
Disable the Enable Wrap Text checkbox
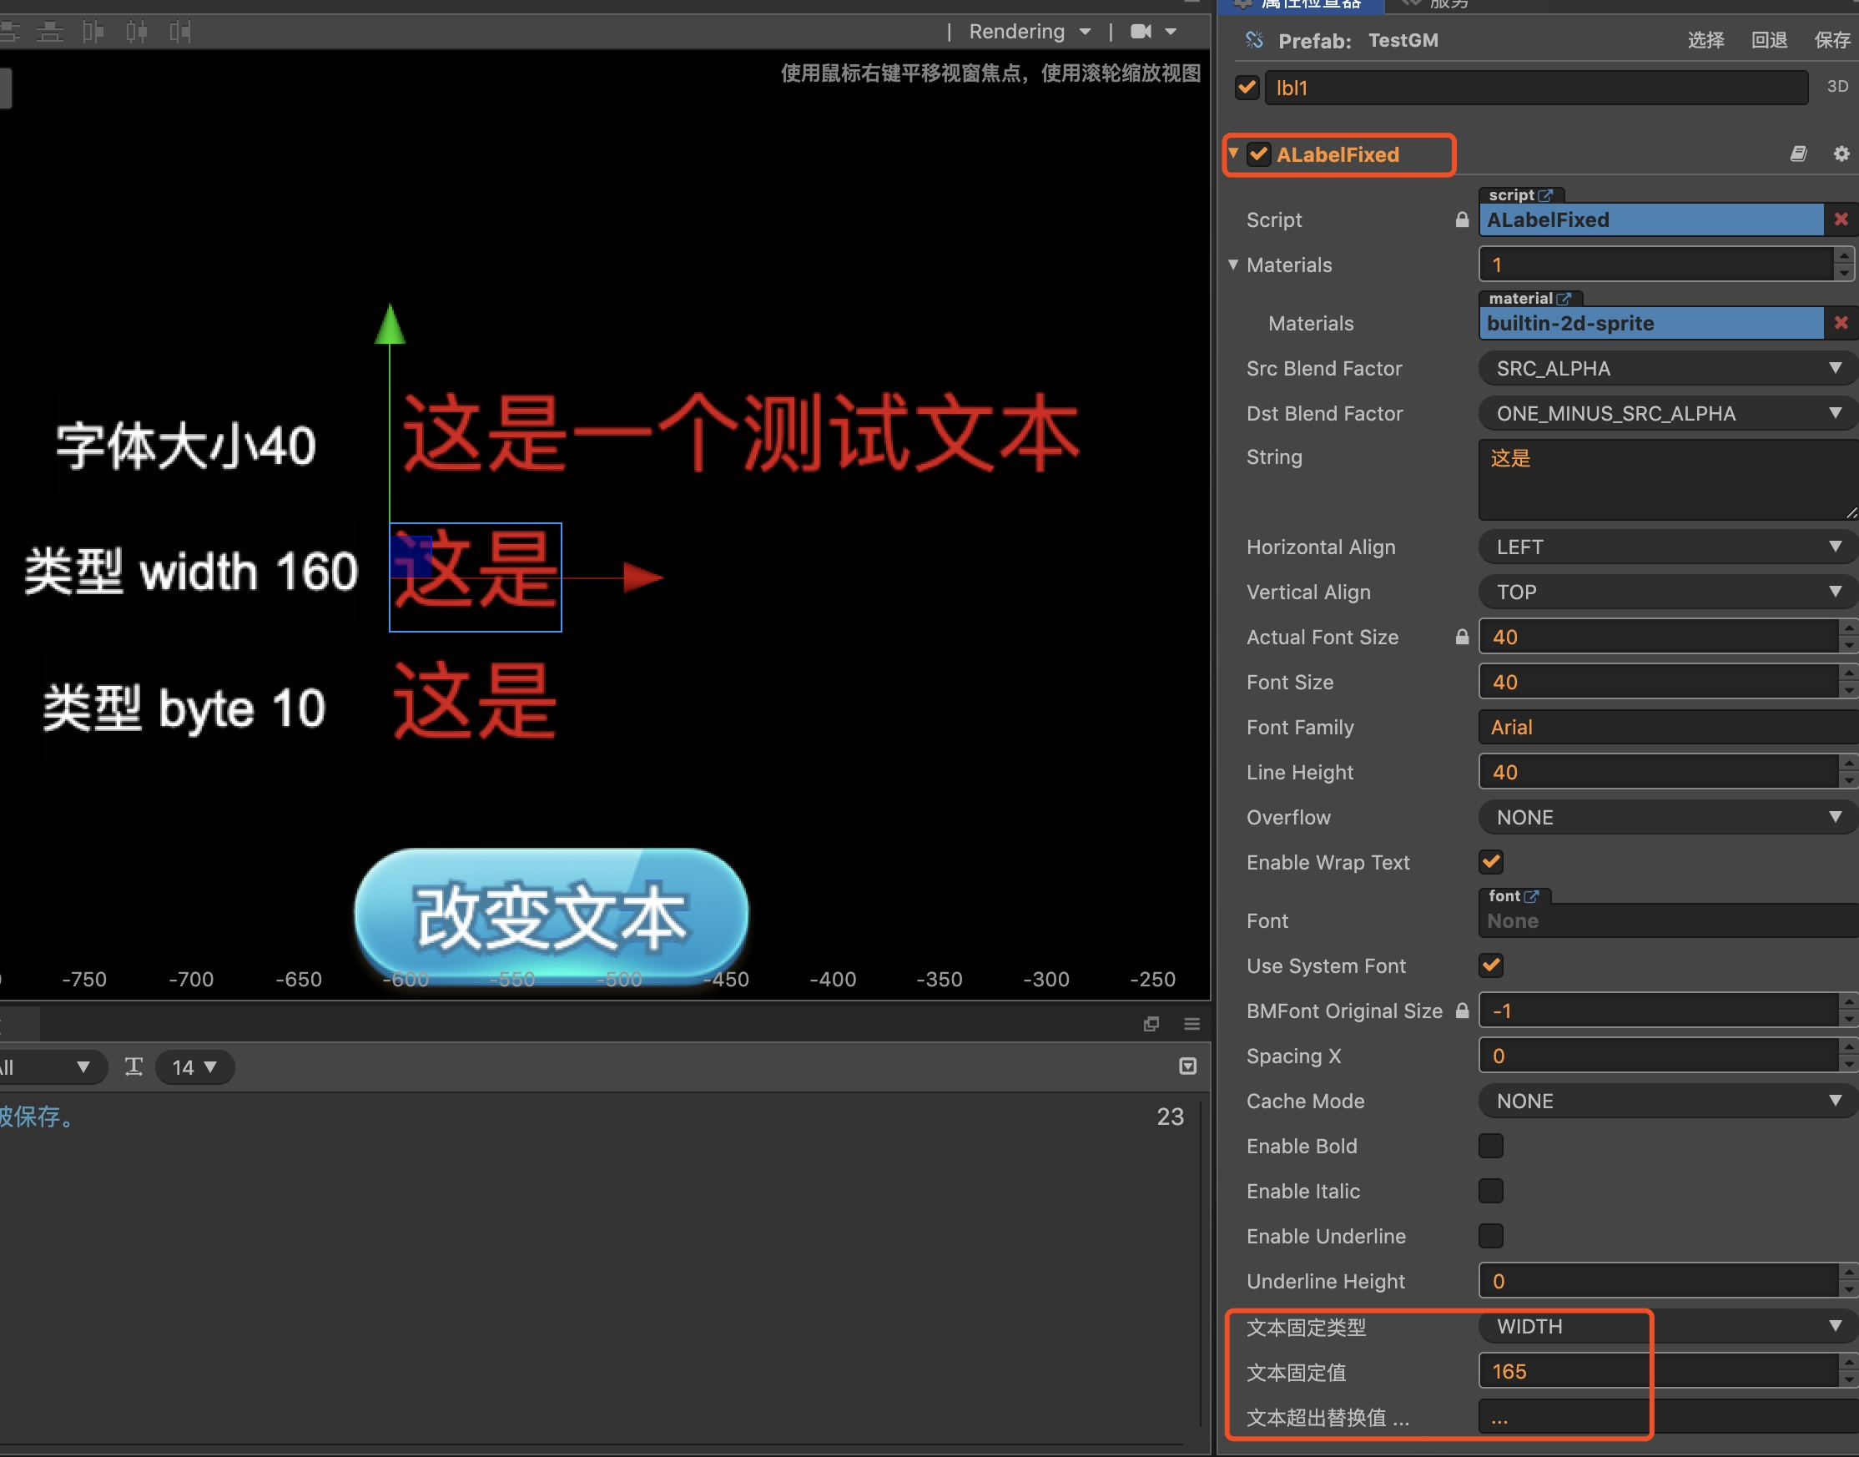[x=1490, y=861]
